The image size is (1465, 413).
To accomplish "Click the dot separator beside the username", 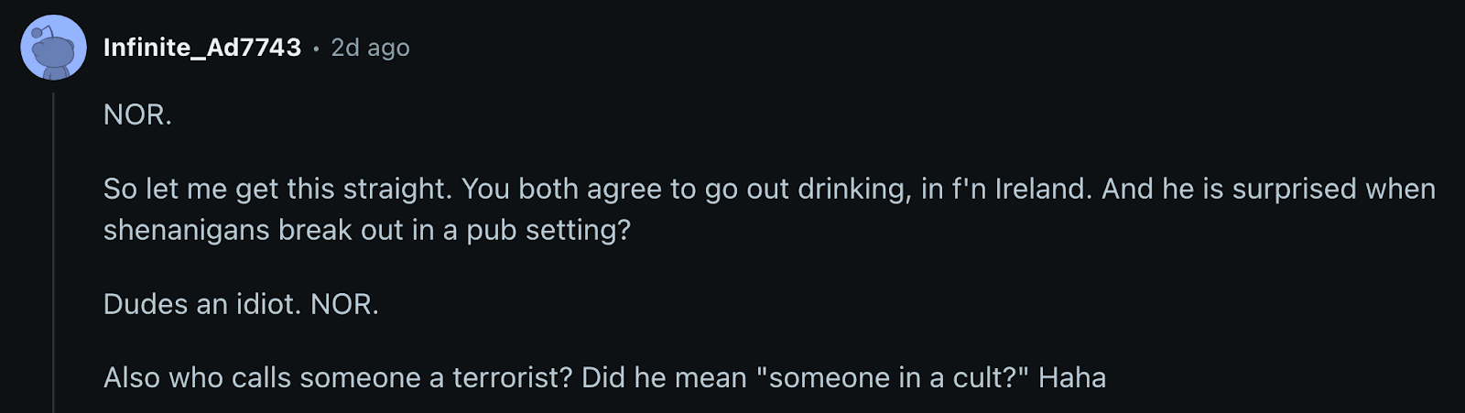I will click(x=316, y=49).
